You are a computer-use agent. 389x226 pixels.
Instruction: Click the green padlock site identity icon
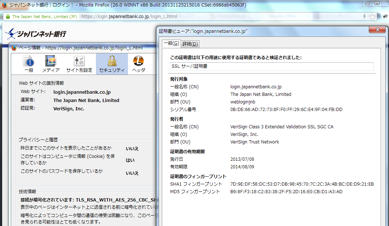[8, 17]
